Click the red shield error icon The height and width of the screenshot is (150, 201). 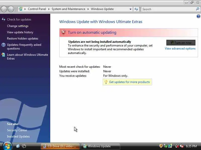pos(63,32)
